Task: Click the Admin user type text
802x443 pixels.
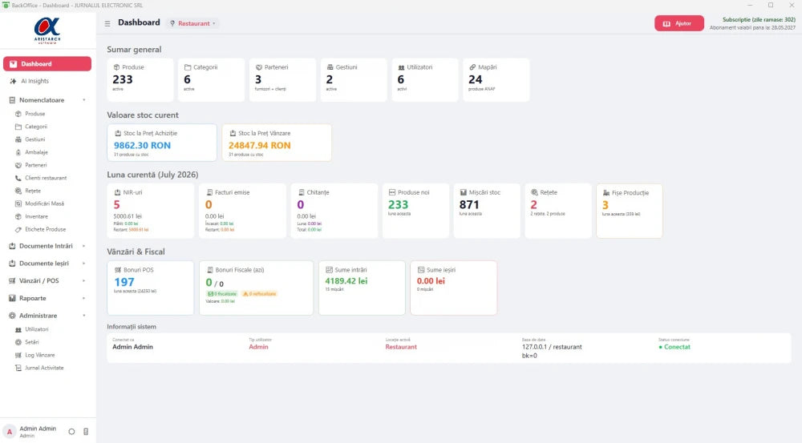Action: tap(258, 347)
